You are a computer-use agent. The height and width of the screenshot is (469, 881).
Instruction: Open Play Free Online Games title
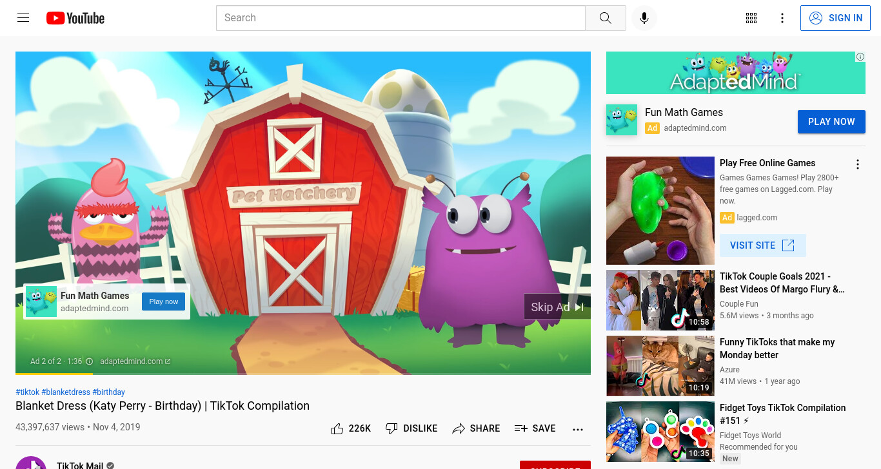(767, 163)
